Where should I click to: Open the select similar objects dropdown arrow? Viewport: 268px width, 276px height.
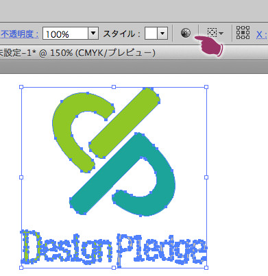coord(221,34)
